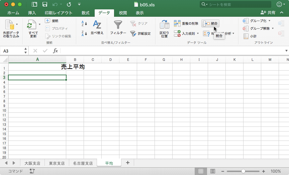
Task: Add a new sheet with plus button
Action: click(128, 163)
